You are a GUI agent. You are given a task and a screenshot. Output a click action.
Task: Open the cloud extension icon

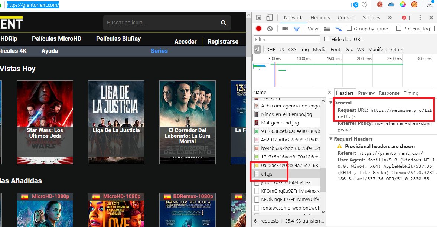391,4
